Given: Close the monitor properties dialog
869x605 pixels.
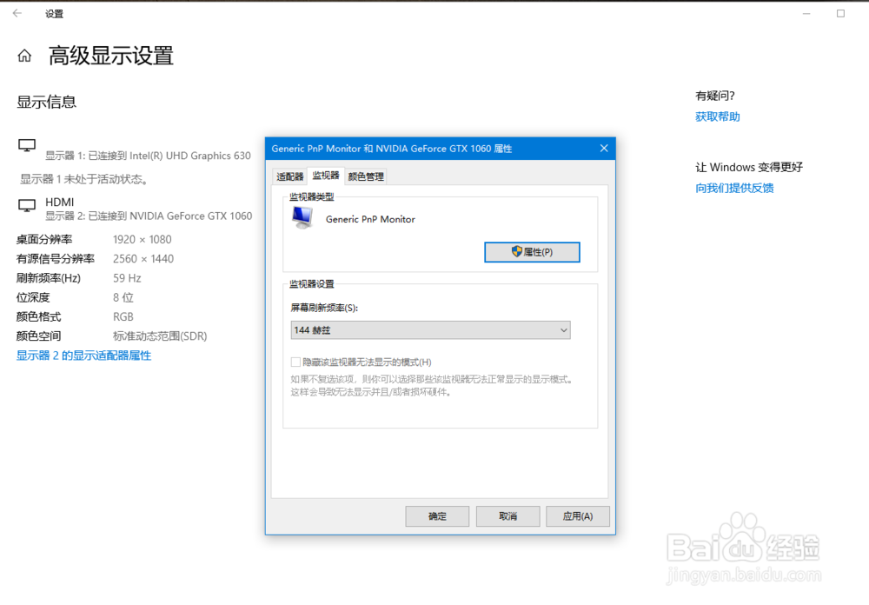Looking at the screenshot, I should point(604,148).
